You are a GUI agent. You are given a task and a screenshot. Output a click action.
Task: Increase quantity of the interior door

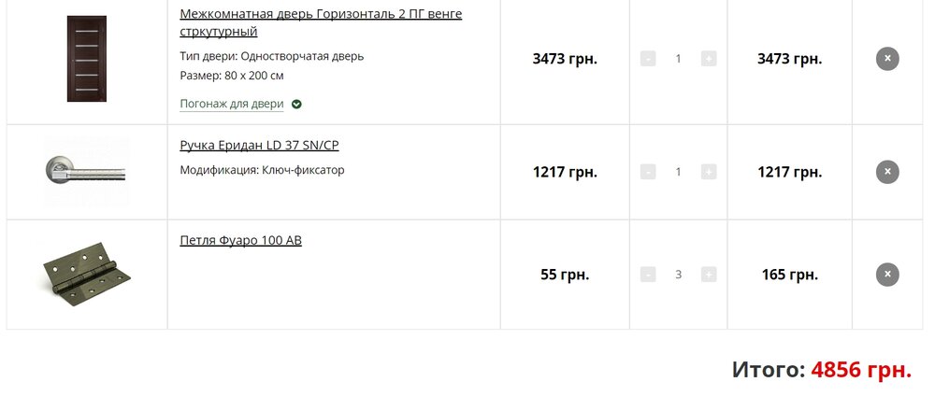coord(709,59)
